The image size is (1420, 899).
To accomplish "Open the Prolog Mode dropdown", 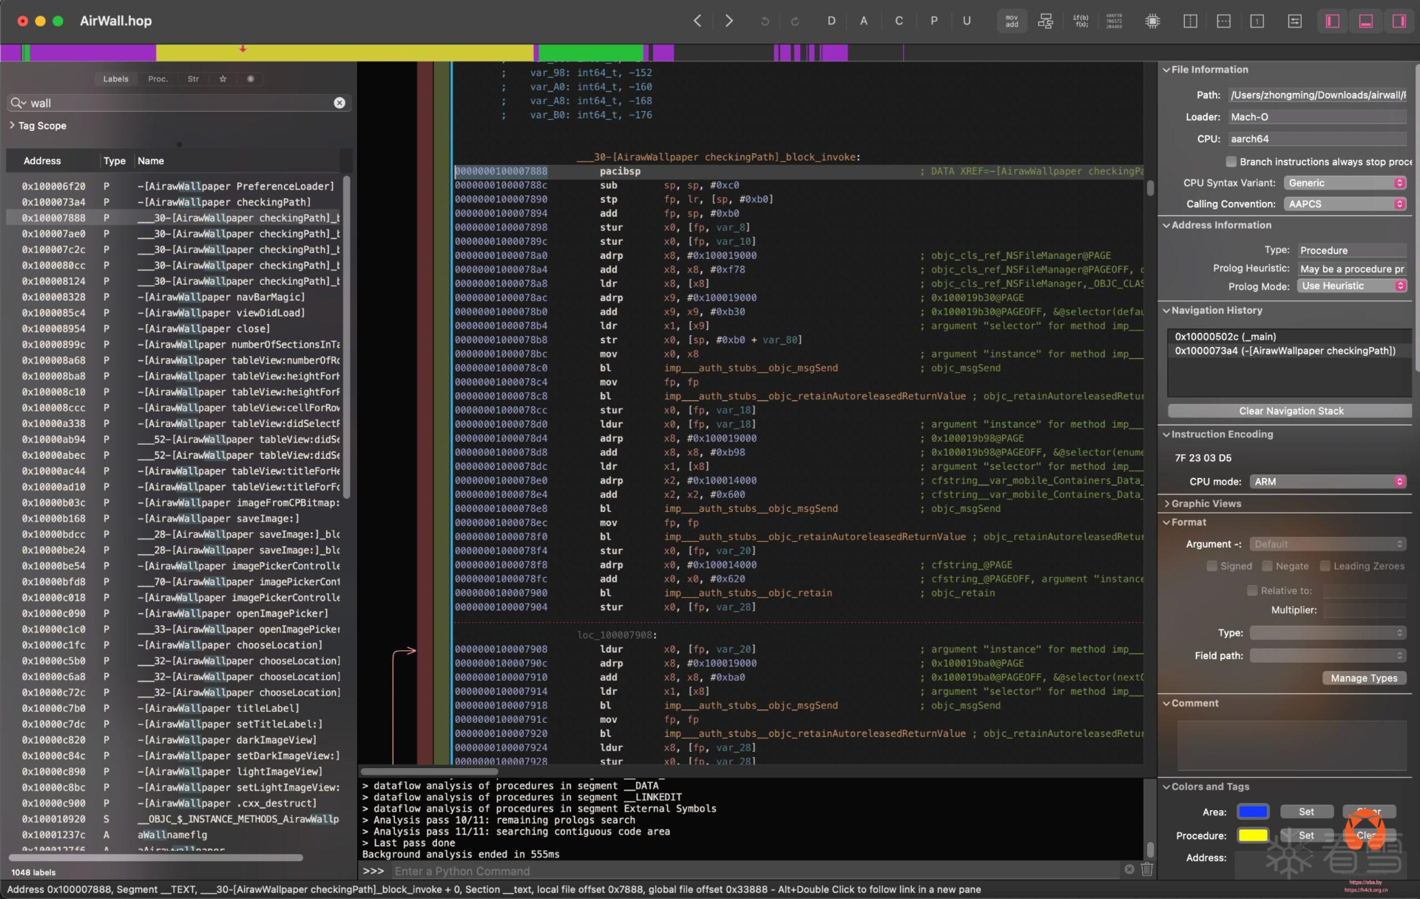I will pyautogui.click(x=1351, y=286).
